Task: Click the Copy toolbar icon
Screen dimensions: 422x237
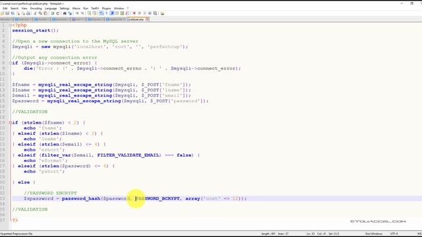Action: [40, 13]
